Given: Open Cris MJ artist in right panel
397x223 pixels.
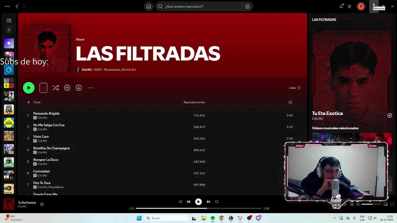Looking at the screenshot, I should pos(317,119).
